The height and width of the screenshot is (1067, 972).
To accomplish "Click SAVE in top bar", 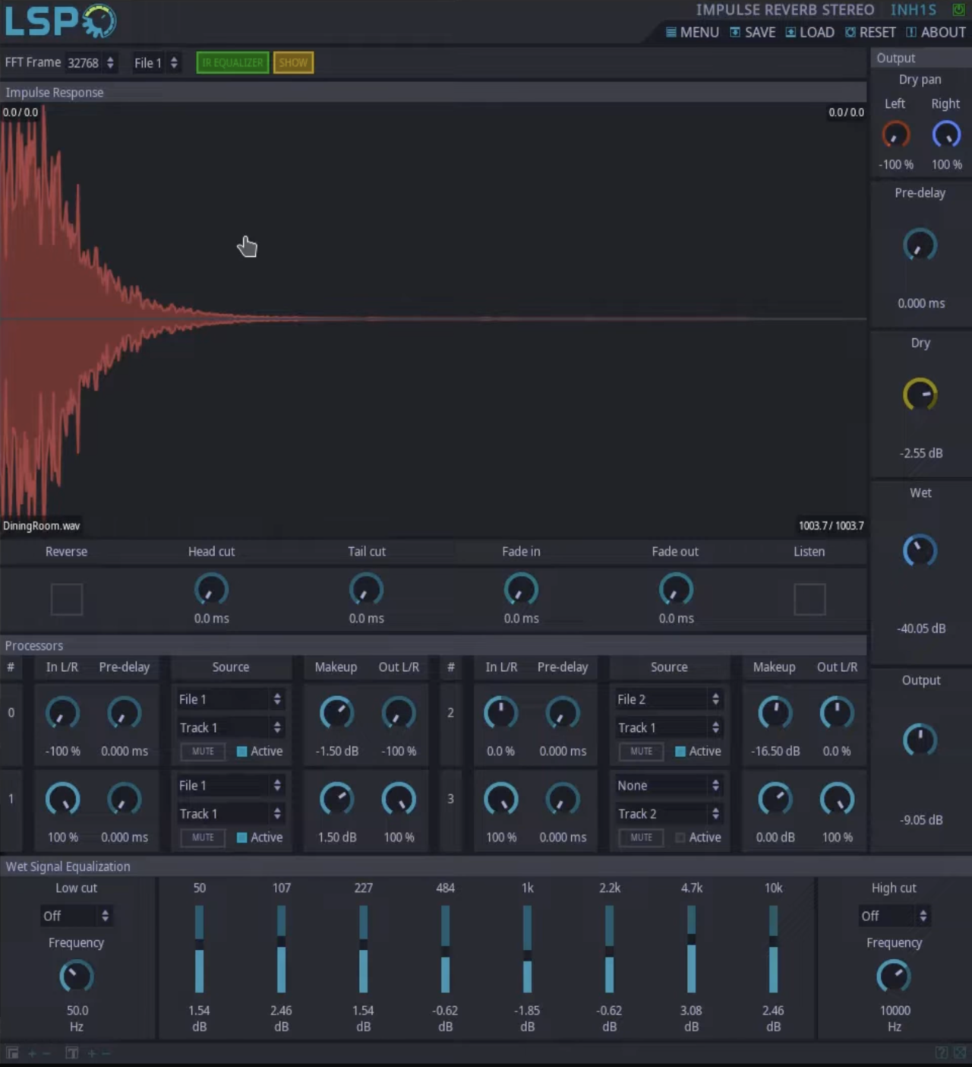I will tap(753, 33).
